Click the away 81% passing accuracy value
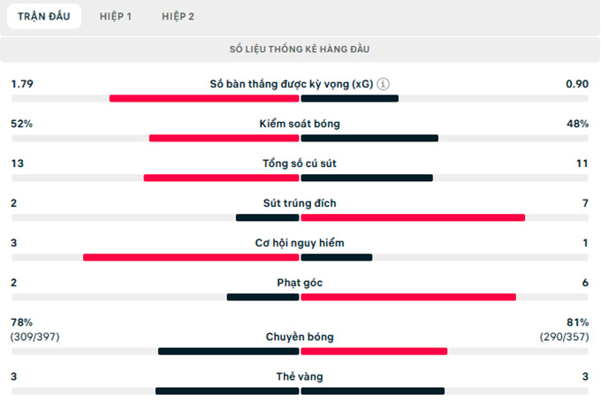The height and width of the screenshot is (410, 601). click(577, 322)
